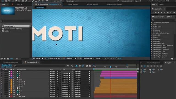Expand layer 1 T 2 properties
Image resolution: width=176 pixels, height=99 pixels.
(x=10, y=71)
